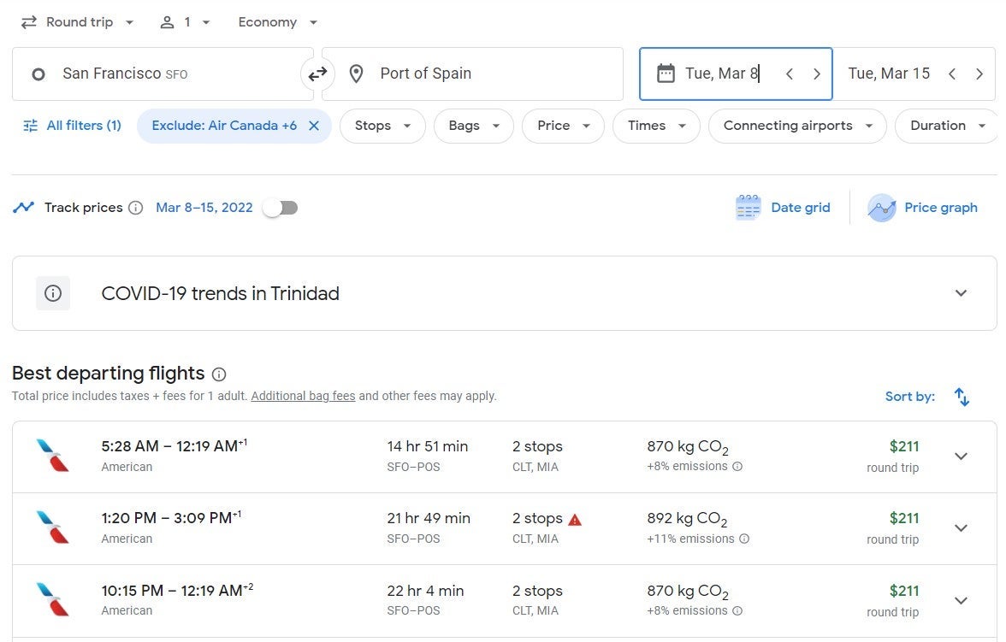The height and width of the screenshot is (642, 1006).
Task: Open the Stops filter
Action: [x=382, y=126]
